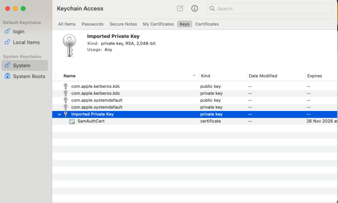338x203 pixels.
Task: Collapse the Imported Private Key row
Action: (60, 114)
